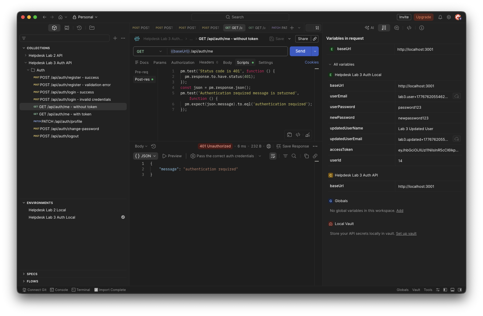
Task: Click the Invite button
Action: coord(404,17)
